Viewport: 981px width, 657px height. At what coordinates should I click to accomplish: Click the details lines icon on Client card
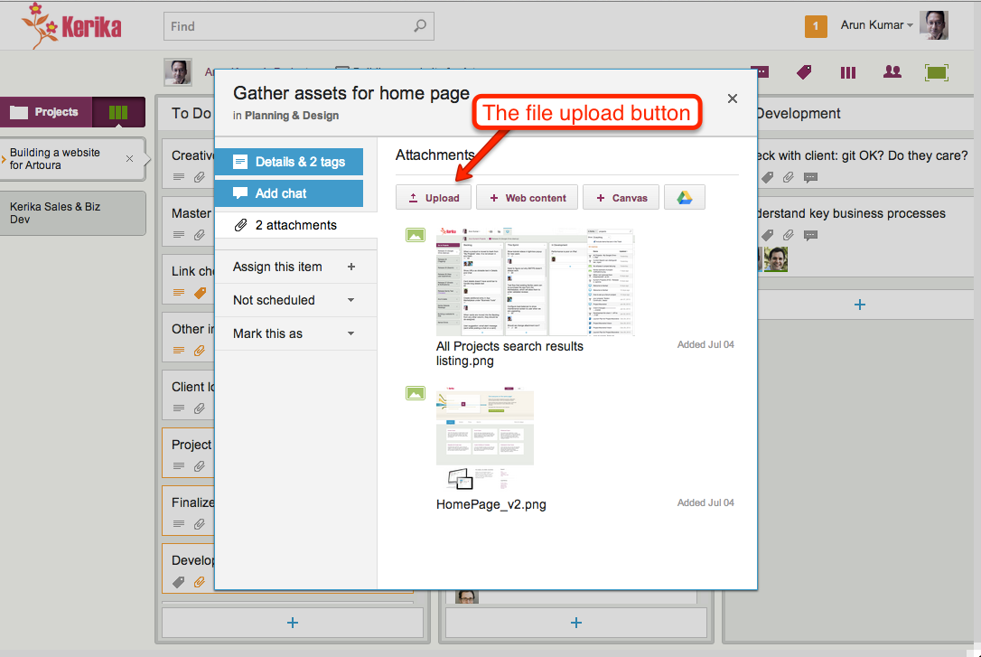(x=179, y=408)
